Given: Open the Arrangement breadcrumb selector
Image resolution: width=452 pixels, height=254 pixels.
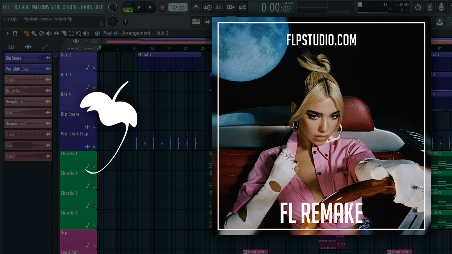Looking at the screenshot, I should pos(136,33).
